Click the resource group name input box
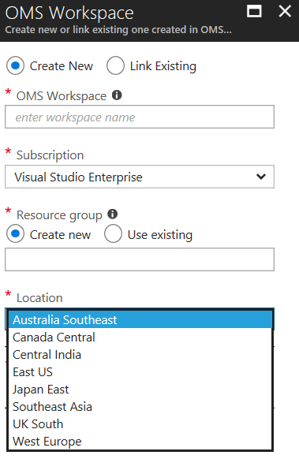Image resolution: width=299 pixels, height=470 pixels. coord(140,259)
